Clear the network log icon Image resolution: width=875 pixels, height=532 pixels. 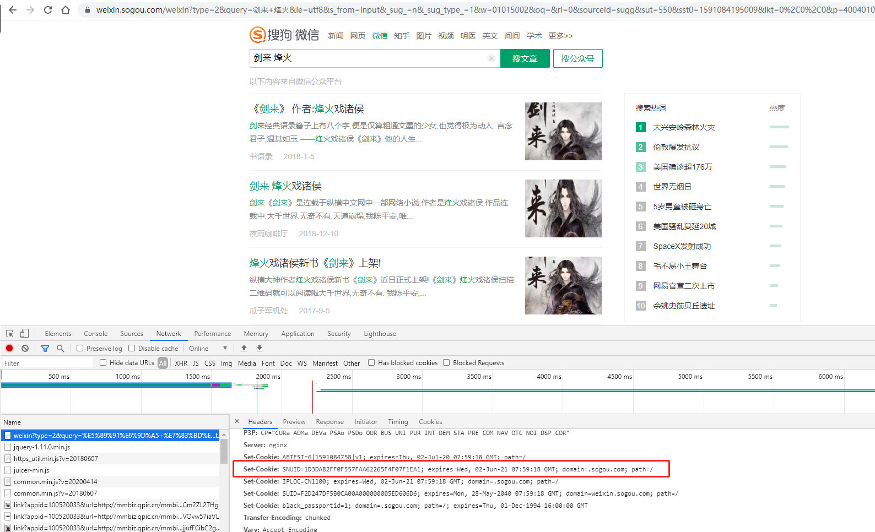coord(25,348)
